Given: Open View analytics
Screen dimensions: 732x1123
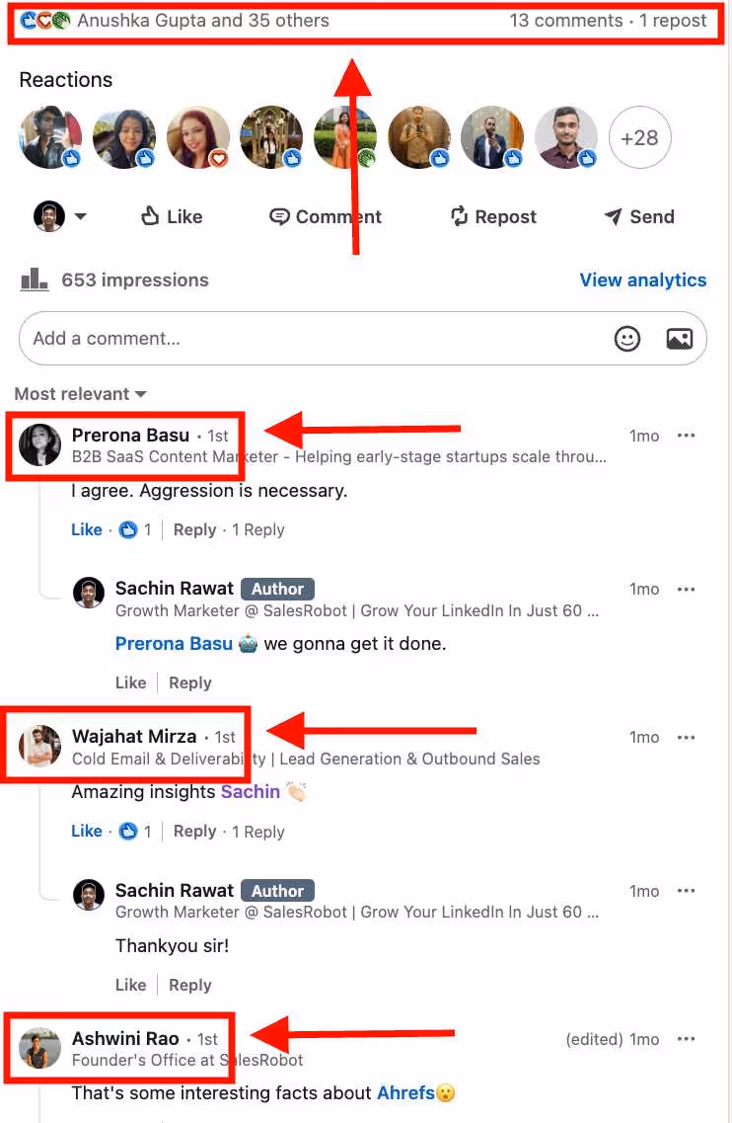Looking at the screenshot, I should point(643,280).
